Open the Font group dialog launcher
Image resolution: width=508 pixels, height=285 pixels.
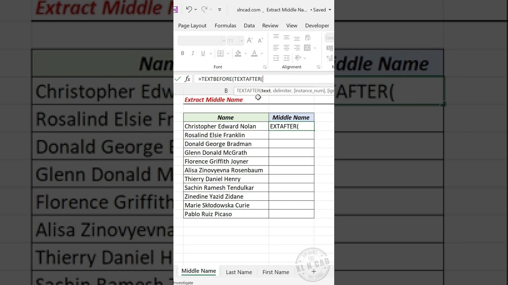[265, 67]
